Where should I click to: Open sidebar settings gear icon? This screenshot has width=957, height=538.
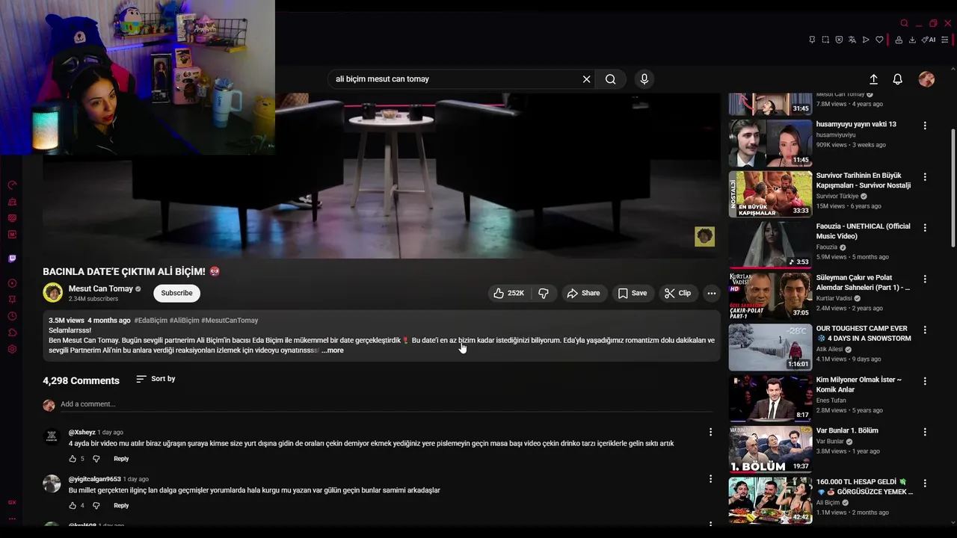pos(12,349)
